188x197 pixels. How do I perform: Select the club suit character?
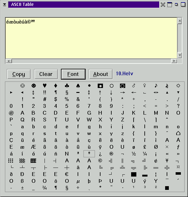click(x=67, y=86)
